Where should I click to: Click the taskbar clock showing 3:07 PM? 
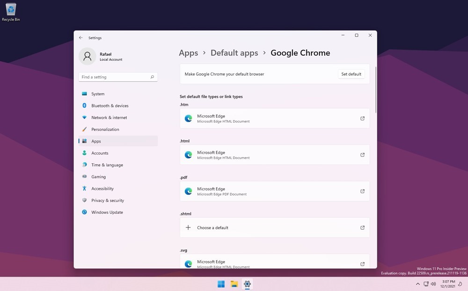[x=448, y=284]
